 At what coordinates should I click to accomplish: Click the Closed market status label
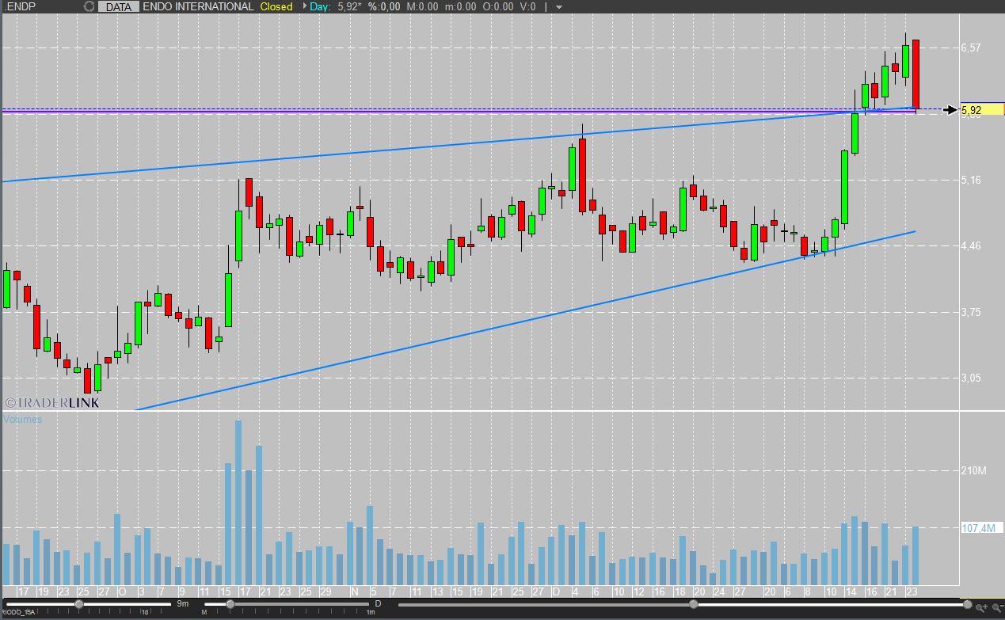(x=276, y=6)
